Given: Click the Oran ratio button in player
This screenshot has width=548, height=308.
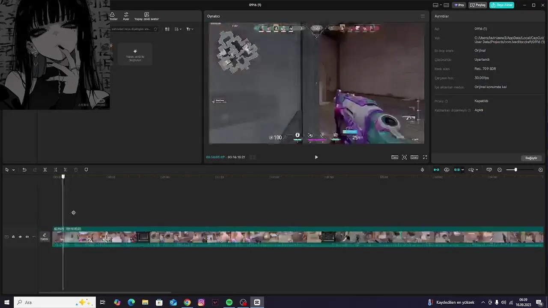Looking at the screenshot, I should (x=414, y=157).
